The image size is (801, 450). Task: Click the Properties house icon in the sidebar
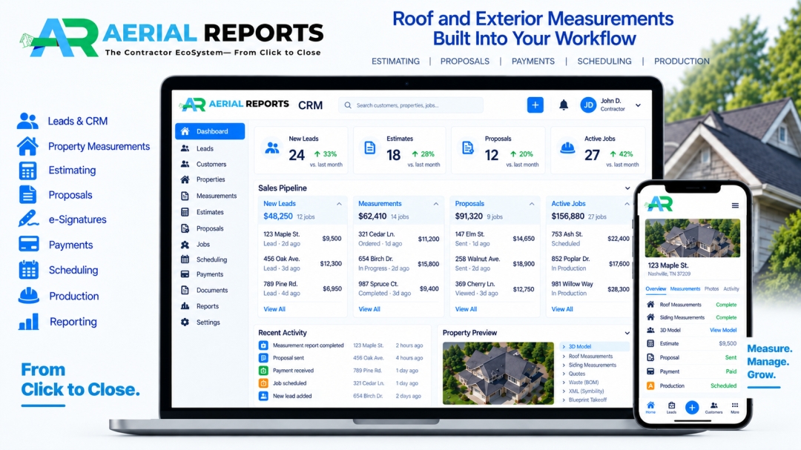185,179
